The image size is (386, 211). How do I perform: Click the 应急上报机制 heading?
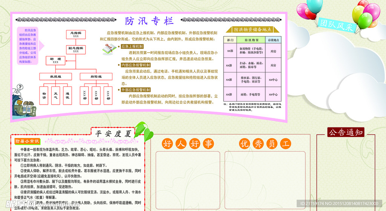click(x=132, y=46)
